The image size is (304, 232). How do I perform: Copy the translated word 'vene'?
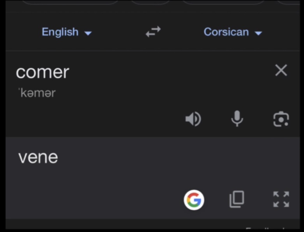(x=237, y=199)
